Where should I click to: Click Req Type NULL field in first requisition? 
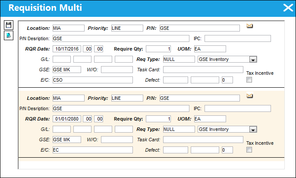coord(179,59)
